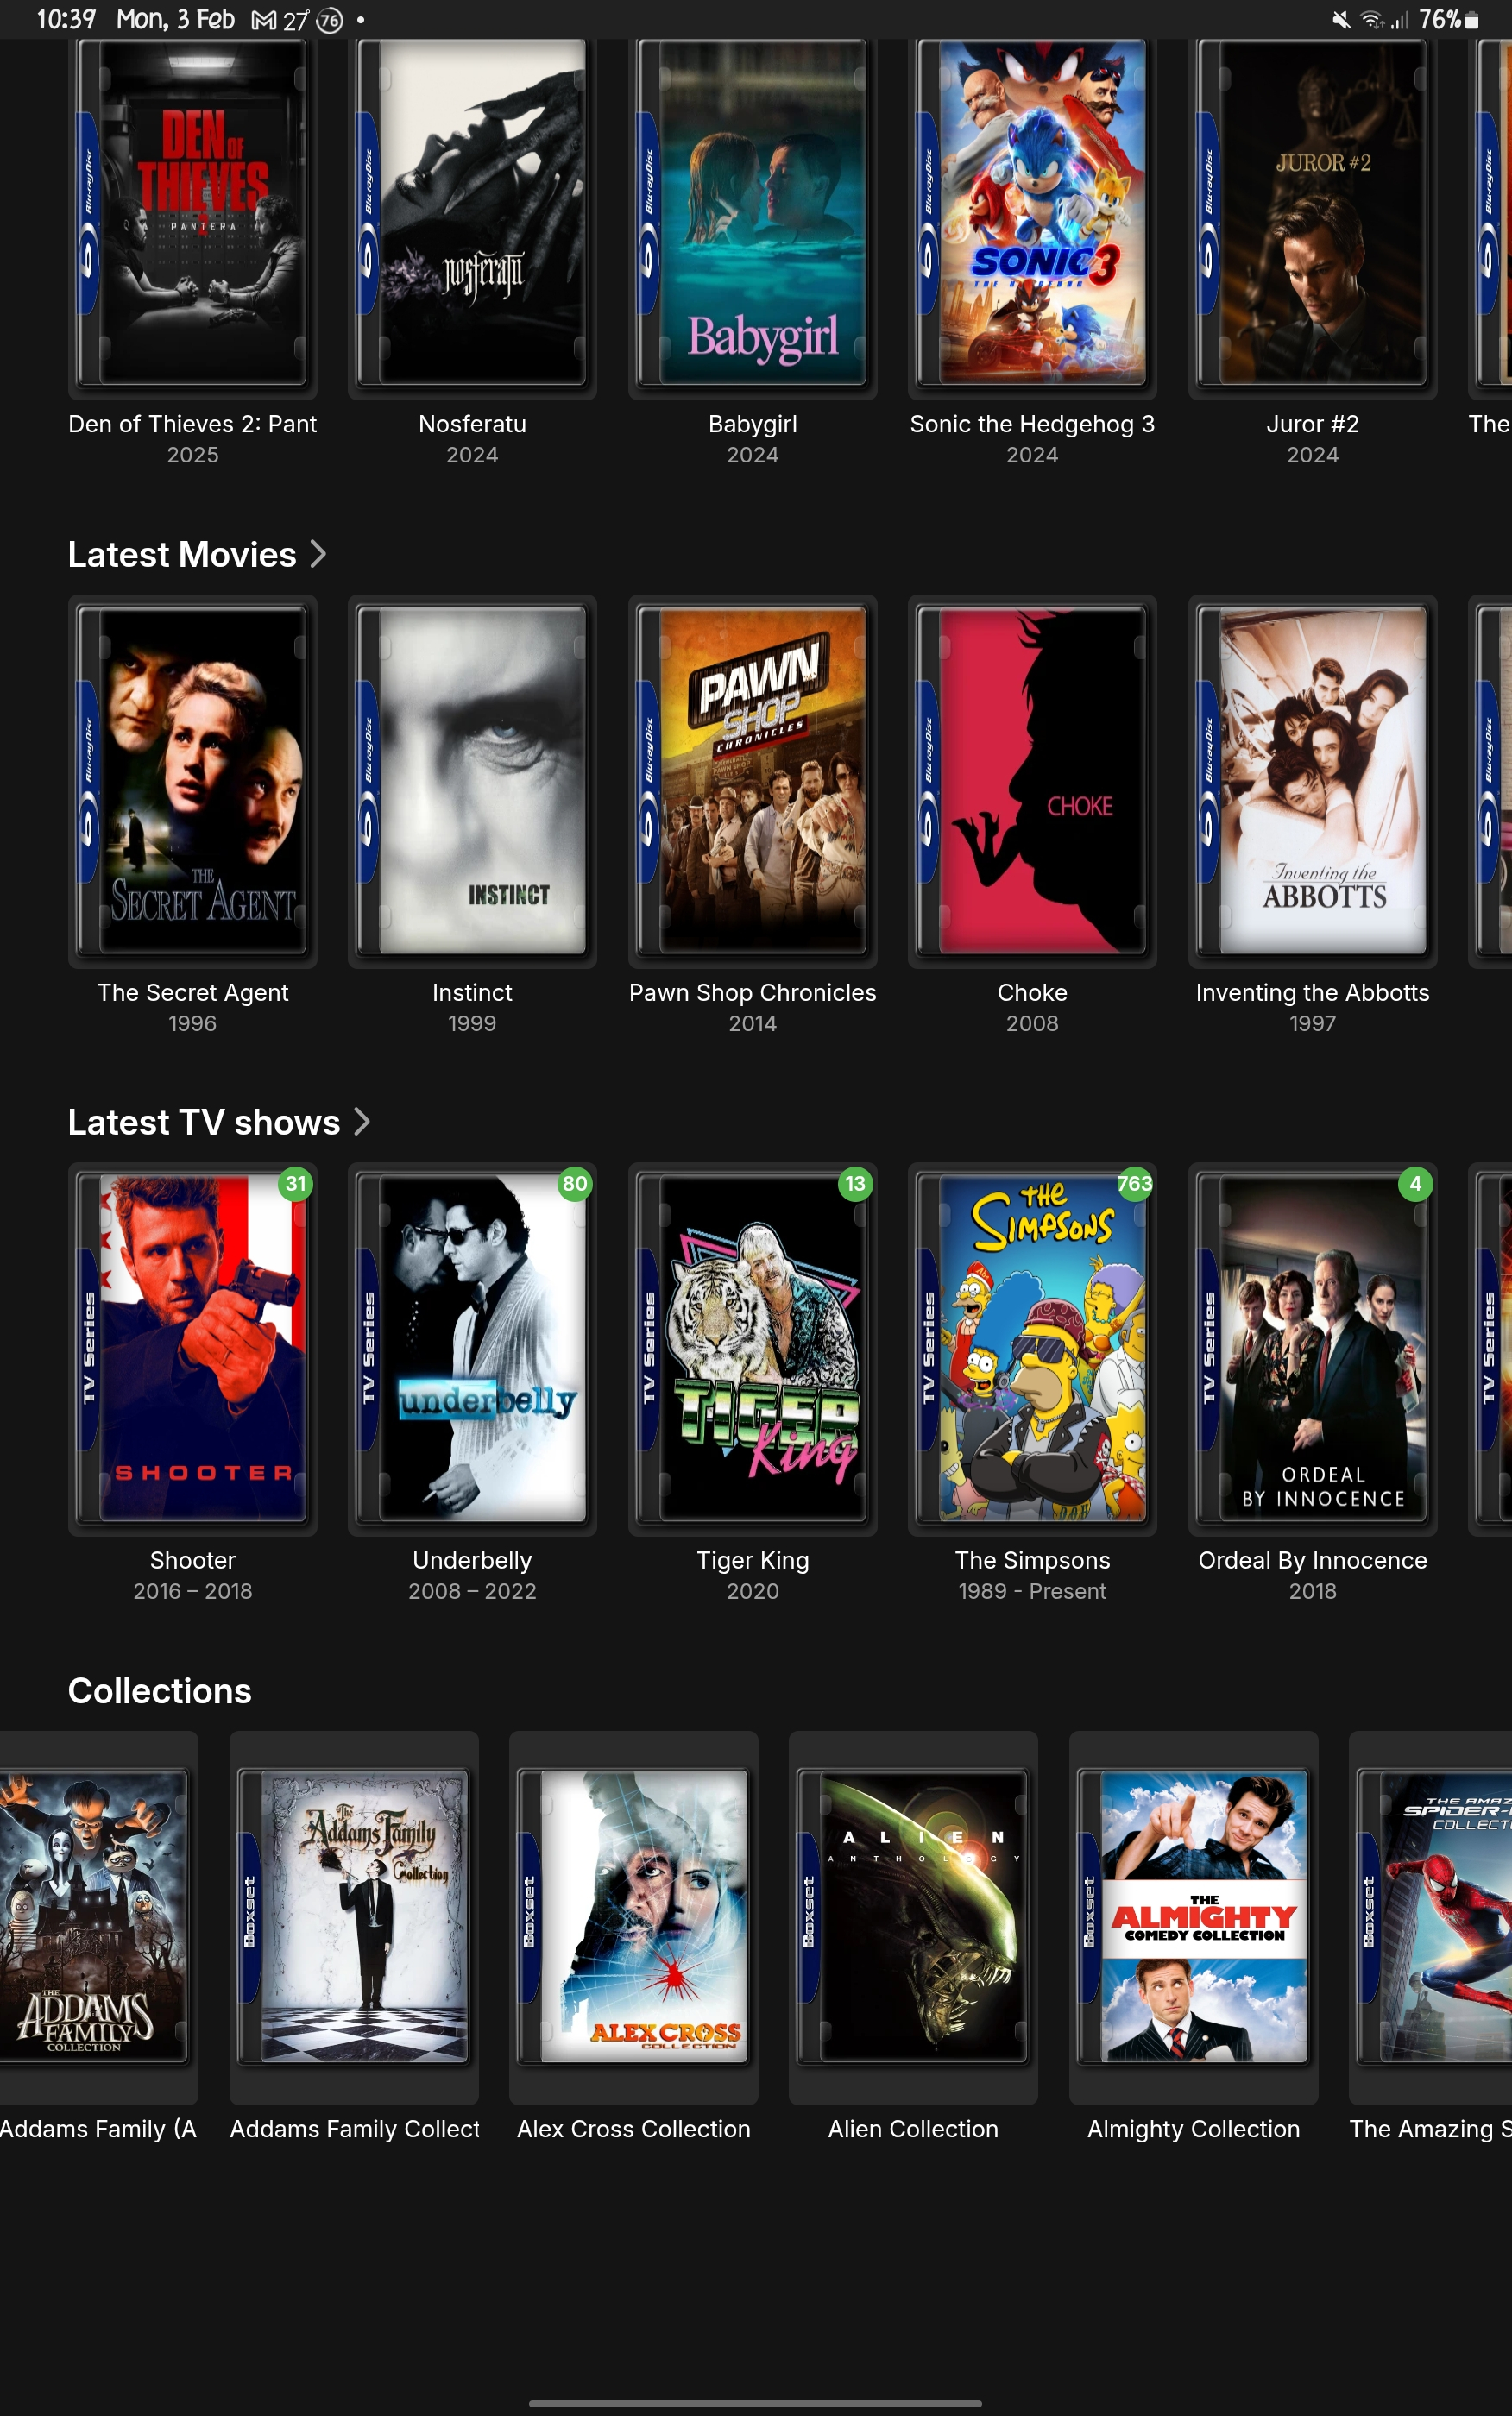Expand Latest TV shows section chevron
The width and height of the screenshot is (1512, 2416).
pos(362,1122)
